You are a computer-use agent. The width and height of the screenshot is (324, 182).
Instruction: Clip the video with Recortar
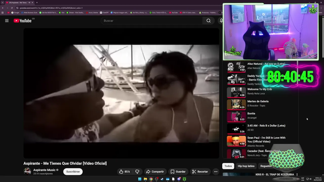point(200,172)
